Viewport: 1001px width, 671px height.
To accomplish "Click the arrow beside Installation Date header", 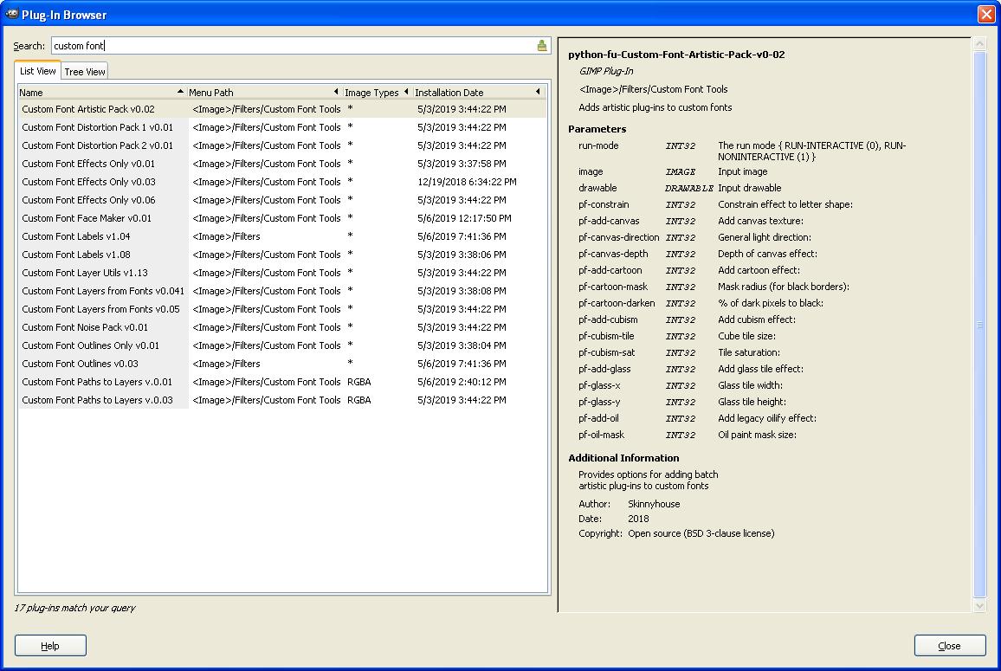I will pyautogui.click(x=538, y=92).
